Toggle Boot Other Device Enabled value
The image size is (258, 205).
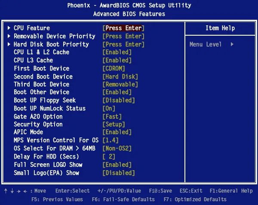(x=117, y=92)
